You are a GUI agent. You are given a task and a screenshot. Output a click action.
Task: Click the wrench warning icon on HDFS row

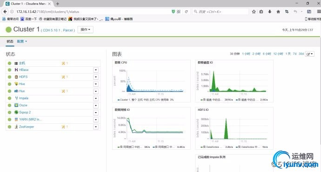[63, 77]
